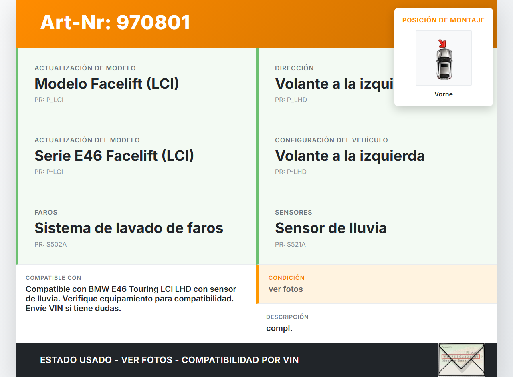Viewport: 513px width, 377px height.
Task: Select the 'PR: S521A' code
Action: click(290, 244)
